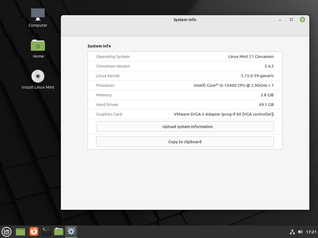Click the System Info title bar
The image size is (318, 238).
click(x=185, y=20)
